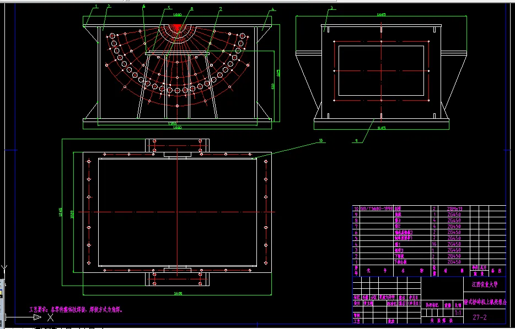Click callout balloon number 4 at front view corner
515x329 pixels.
click(x=272, y=10)
